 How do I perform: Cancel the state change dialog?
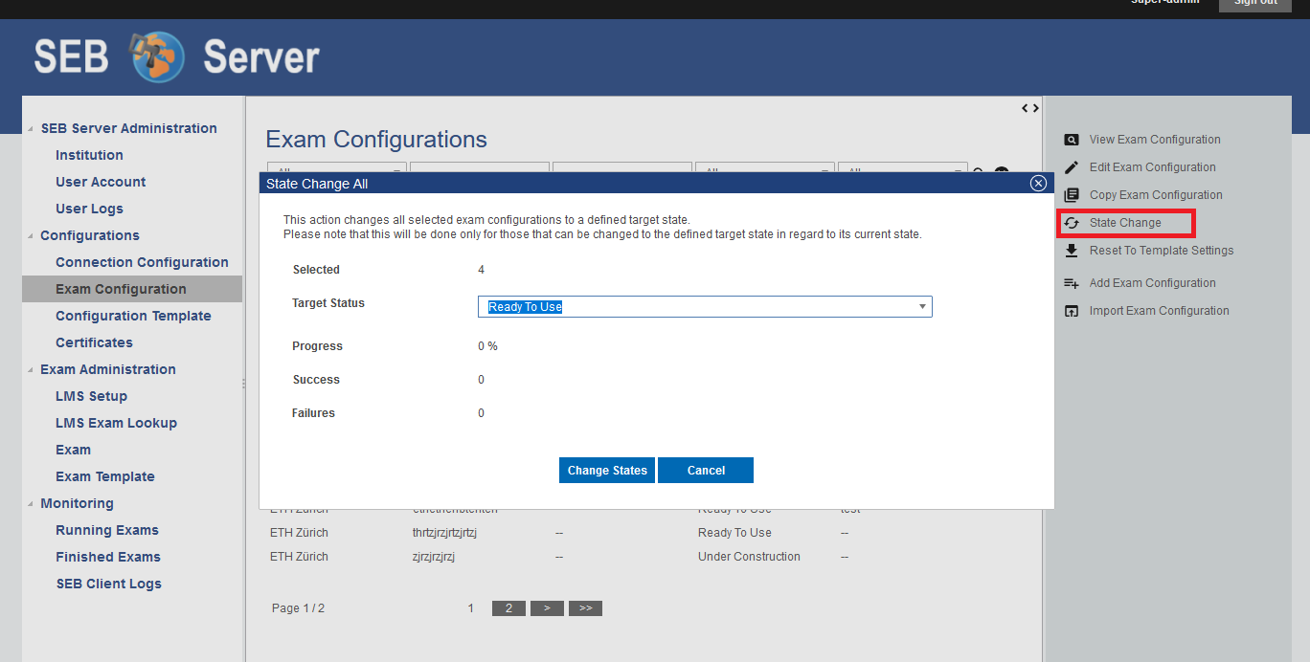pyautogui.click(x=705, y=471)
